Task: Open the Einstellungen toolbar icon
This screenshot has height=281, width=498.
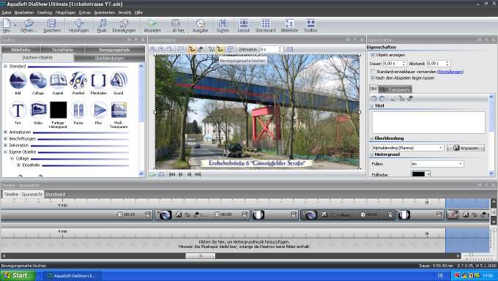Action: click(x=124, y=26)
